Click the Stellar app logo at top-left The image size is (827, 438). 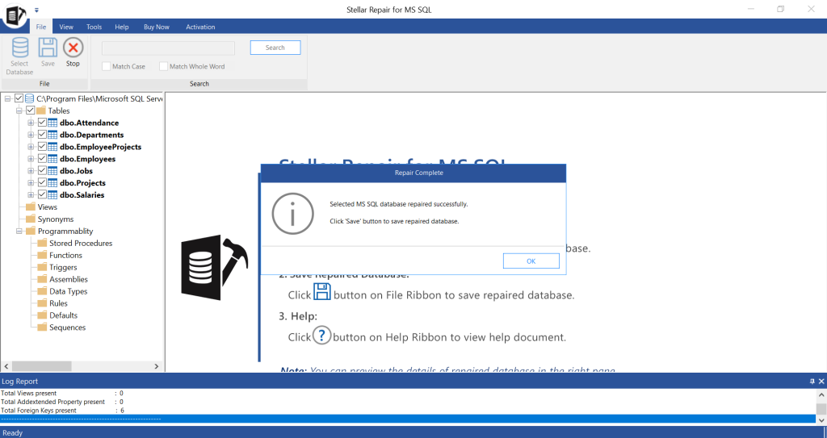point(14,17)
